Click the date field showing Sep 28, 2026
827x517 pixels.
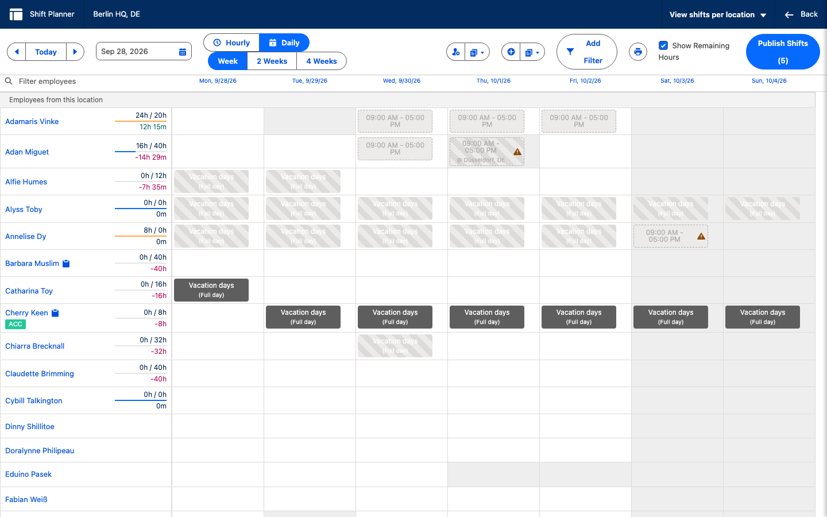144,51
